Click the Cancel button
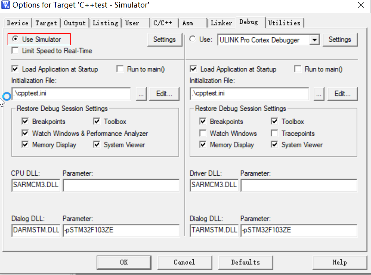This screenshot has height=275, width=371. point(185,262)
